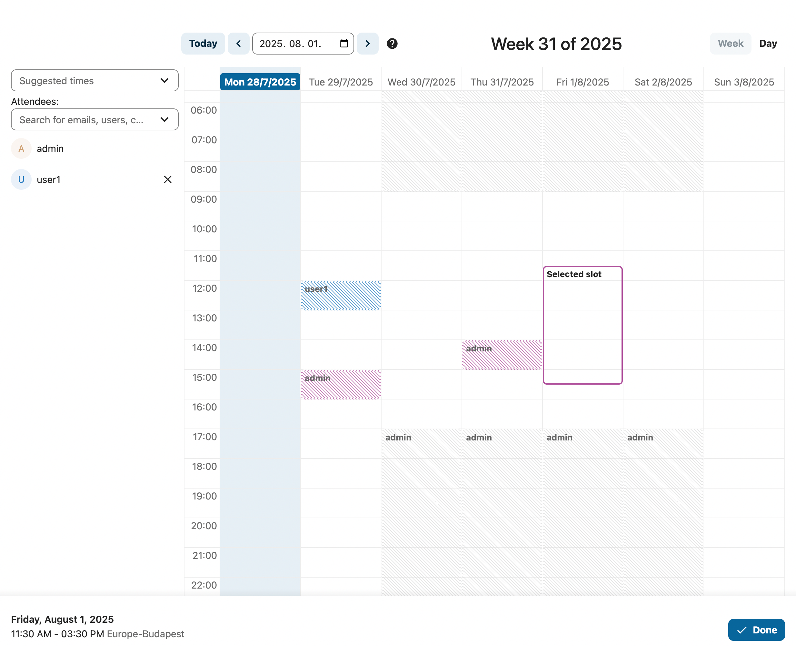Remove user1 from attendees
The width and height of the screenshot is (796, 646).
tap(168, 180)
